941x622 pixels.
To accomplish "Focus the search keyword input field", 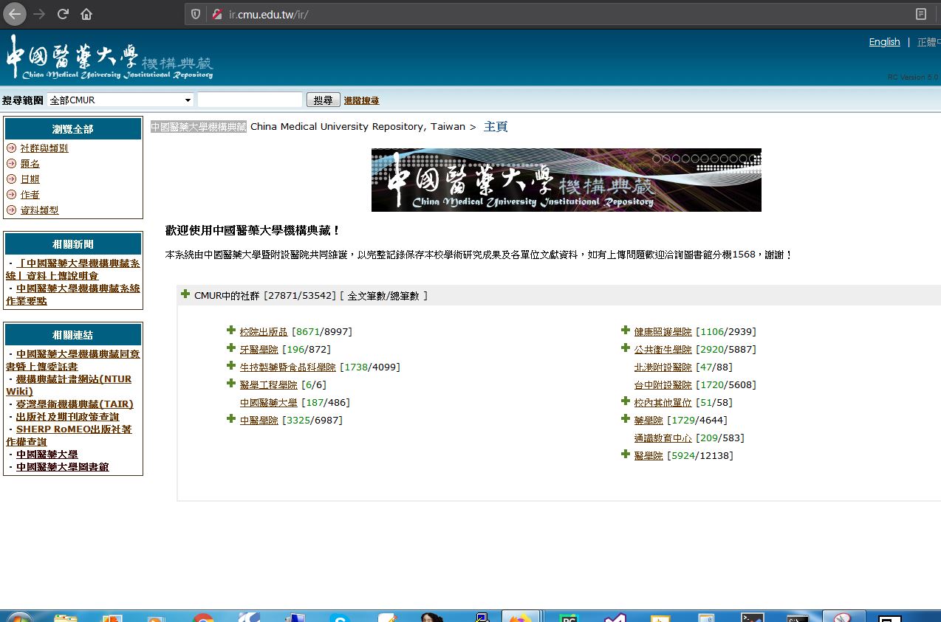I will 250,100.
